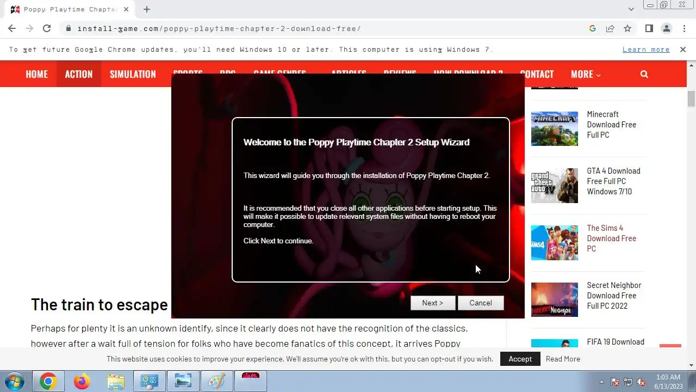Open the HOME menu item
696x392 pixels.
[x=36, y=74]
